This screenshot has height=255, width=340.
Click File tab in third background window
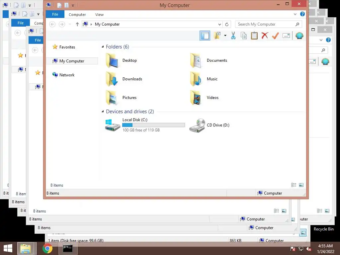coord(38,40)
